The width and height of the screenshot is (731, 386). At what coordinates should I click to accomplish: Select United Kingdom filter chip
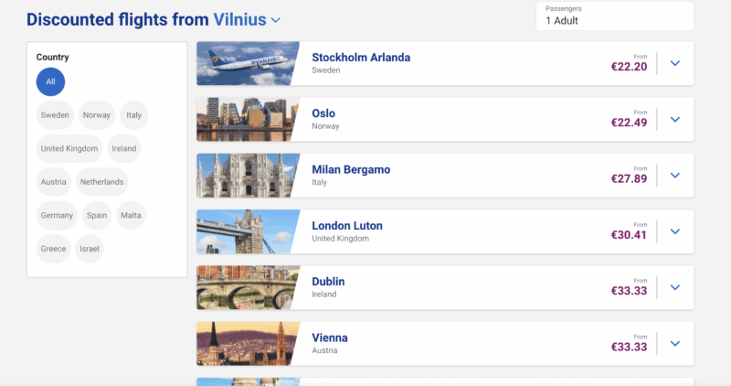tap(69, 148)
